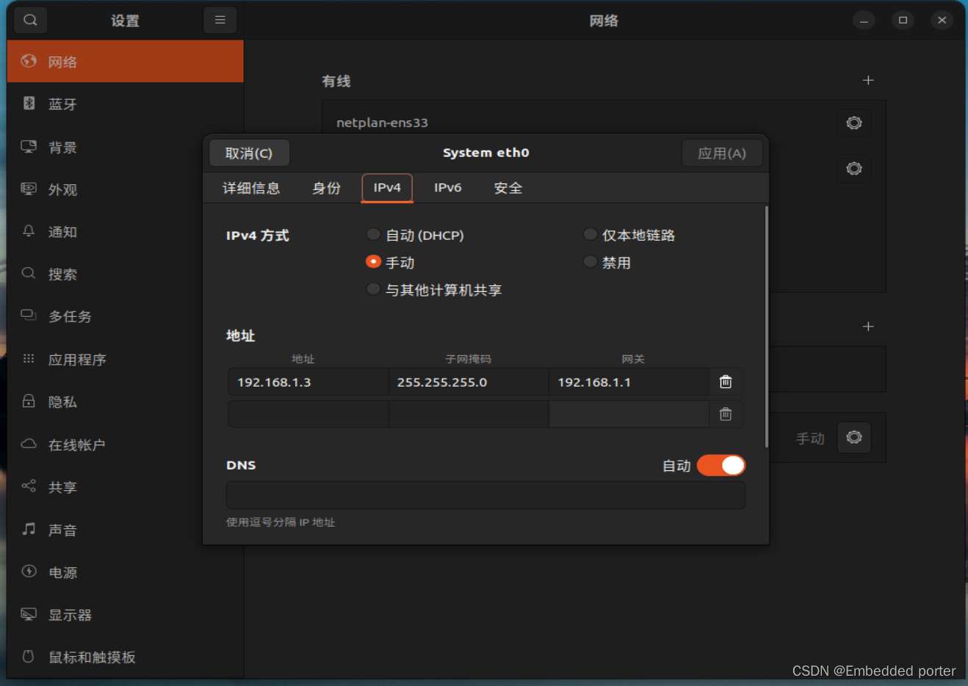Click the empty address field in second row
Image resolution: width=968 pixels, height=686 pixels.
point(308,414)
